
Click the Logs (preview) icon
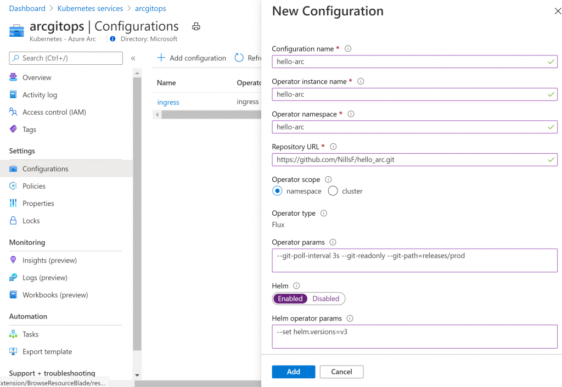[13, 277]
